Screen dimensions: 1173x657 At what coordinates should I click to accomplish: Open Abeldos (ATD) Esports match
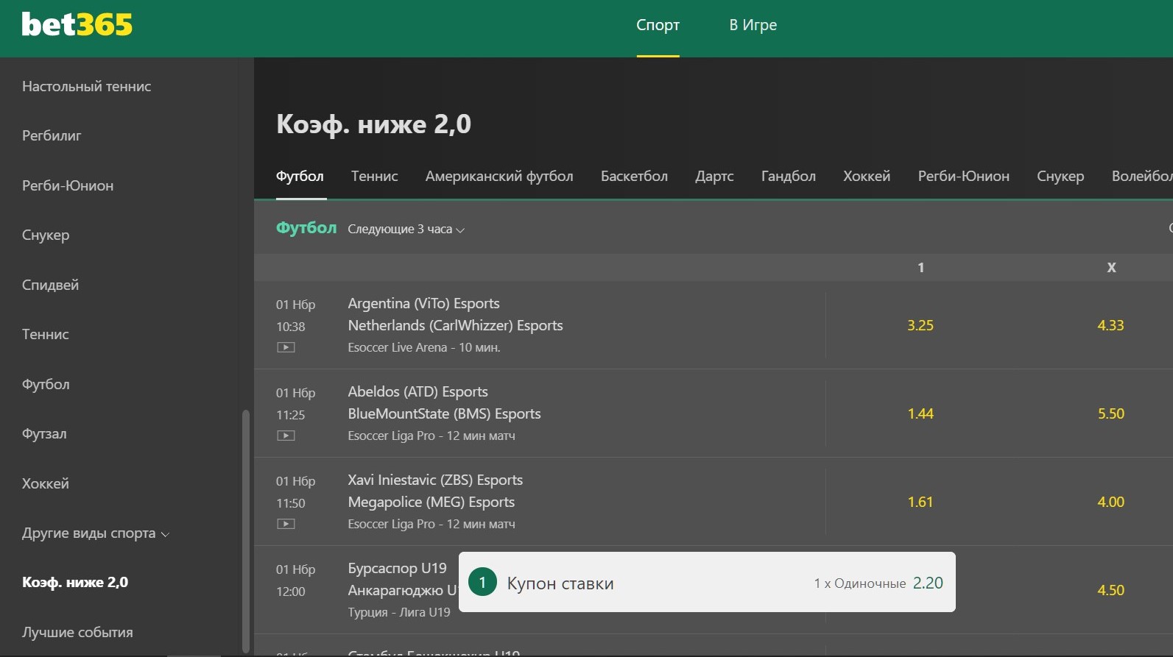[418, 392]
